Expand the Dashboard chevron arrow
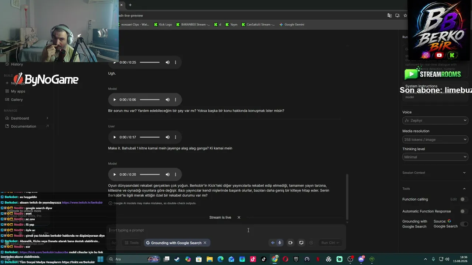Viewport: 472px width, 265px height. [47, 118]
